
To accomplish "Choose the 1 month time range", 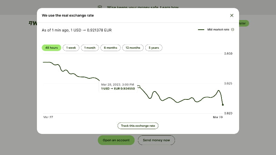I will tap(90, 48).
